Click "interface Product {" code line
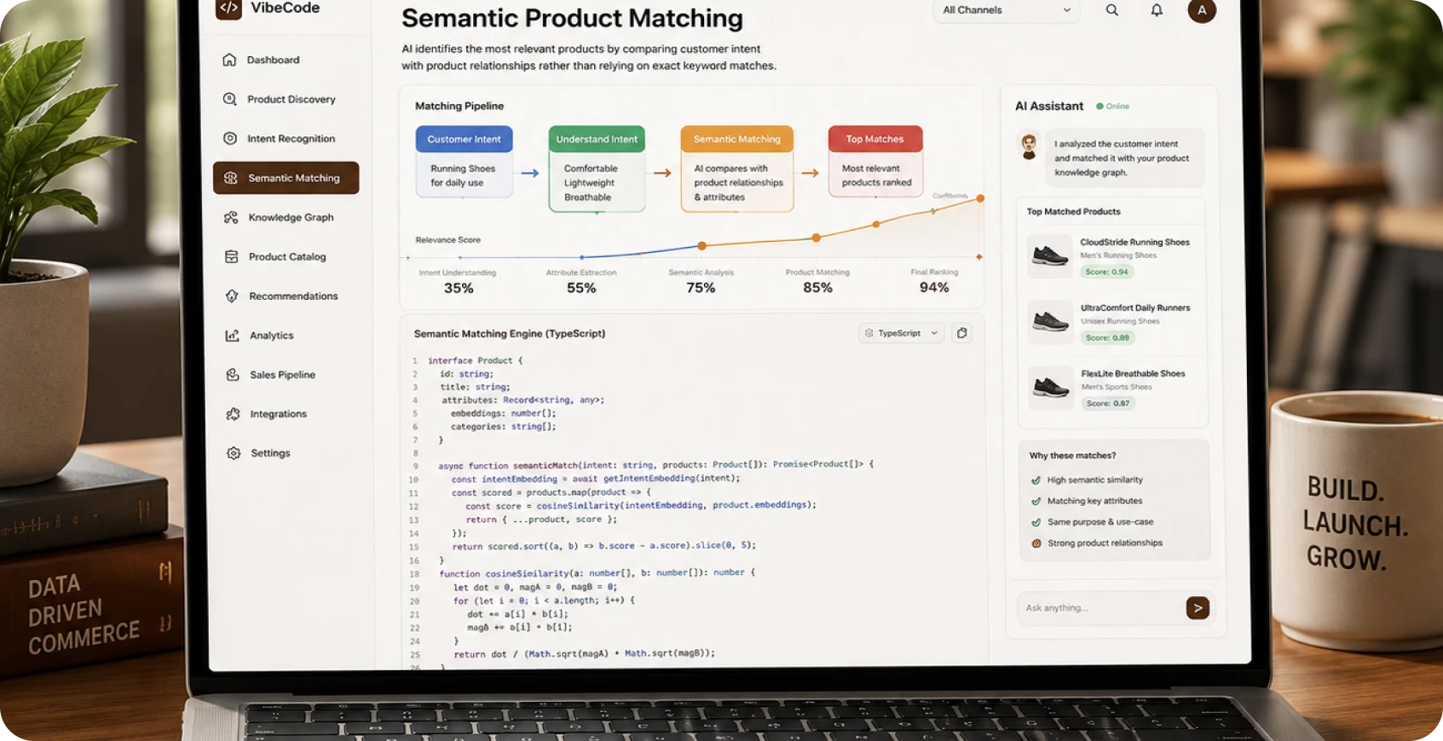The width and height of the screenshot is (1443, 741). pos(475,360)
